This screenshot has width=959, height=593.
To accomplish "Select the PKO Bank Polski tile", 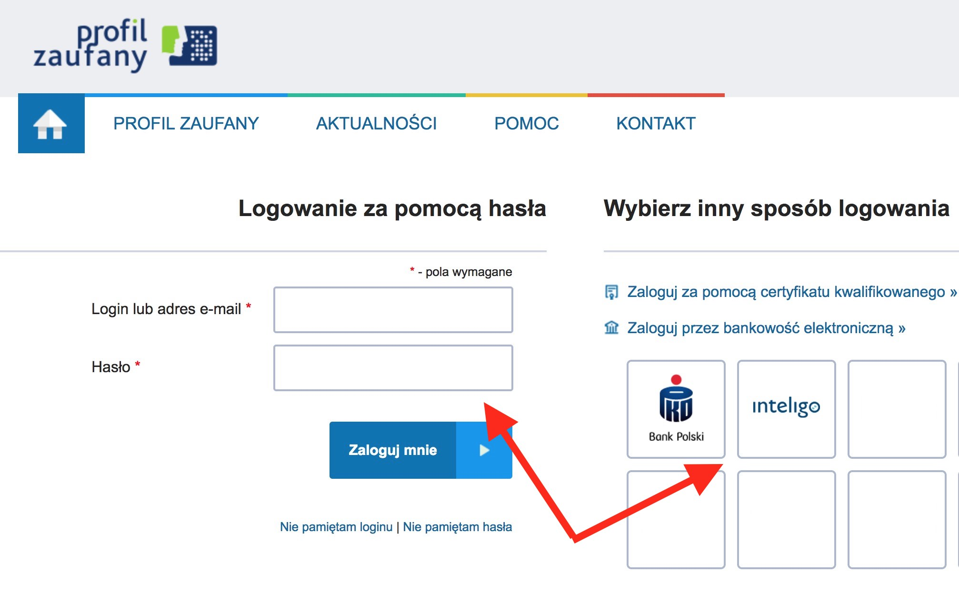I will pyautogui.click(x=676, y=409).
